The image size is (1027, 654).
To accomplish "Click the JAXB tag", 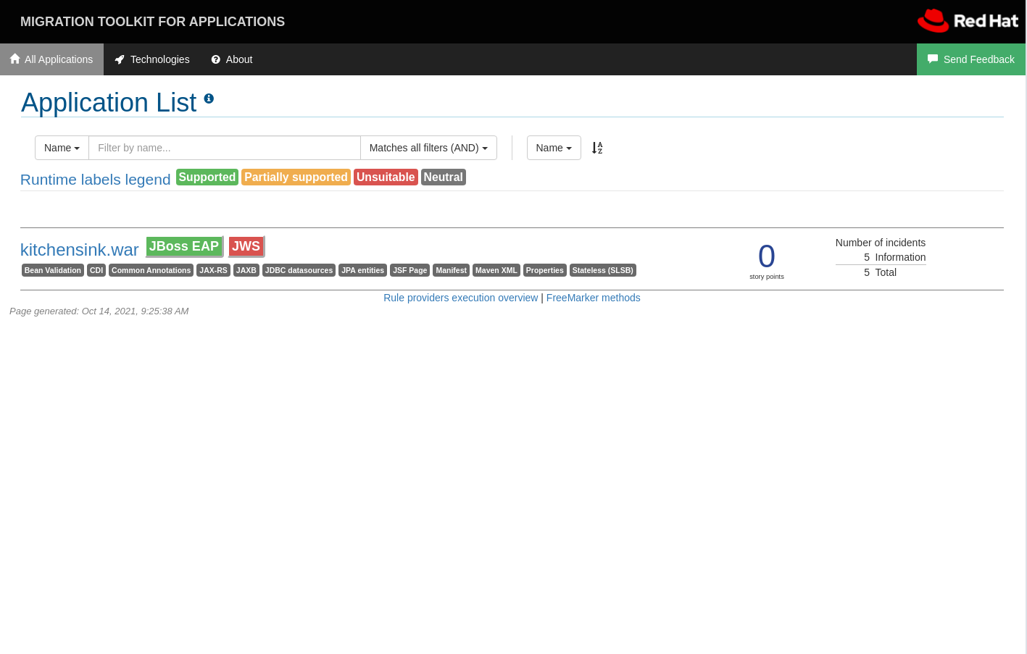I will 246,270.
